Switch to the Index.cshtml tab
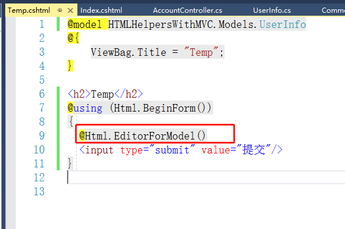Viewport: 345px width, 229px height. coord(101,10)
